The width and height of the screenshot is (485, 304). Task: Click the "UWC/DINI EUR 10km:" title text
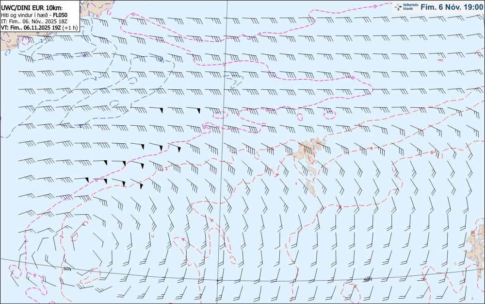click(32, 8)
